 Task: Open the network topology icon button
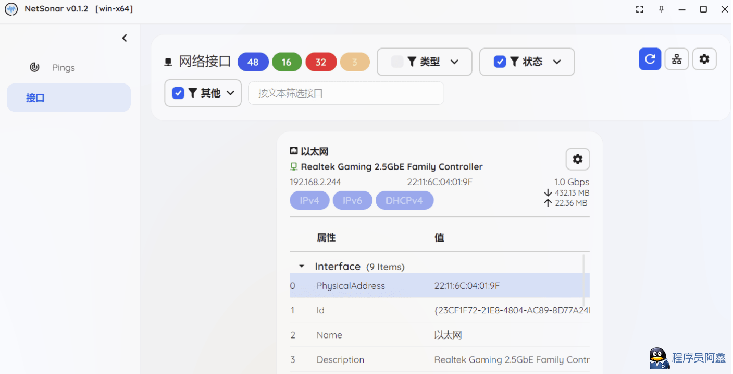[x=676, y=59]
